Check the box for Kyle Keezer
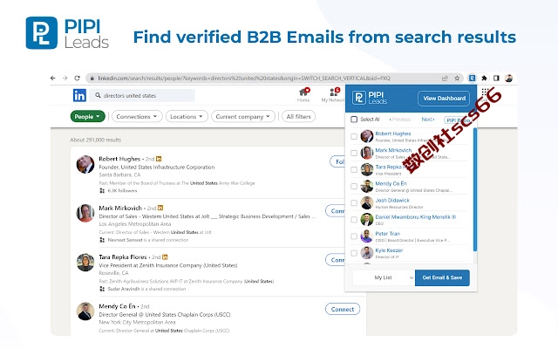The width and height of the screenshot is (558, 349). 354,253
